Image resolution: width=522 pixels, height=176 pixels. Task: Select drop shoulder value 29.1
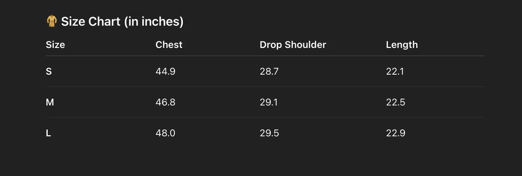(269, 102)
